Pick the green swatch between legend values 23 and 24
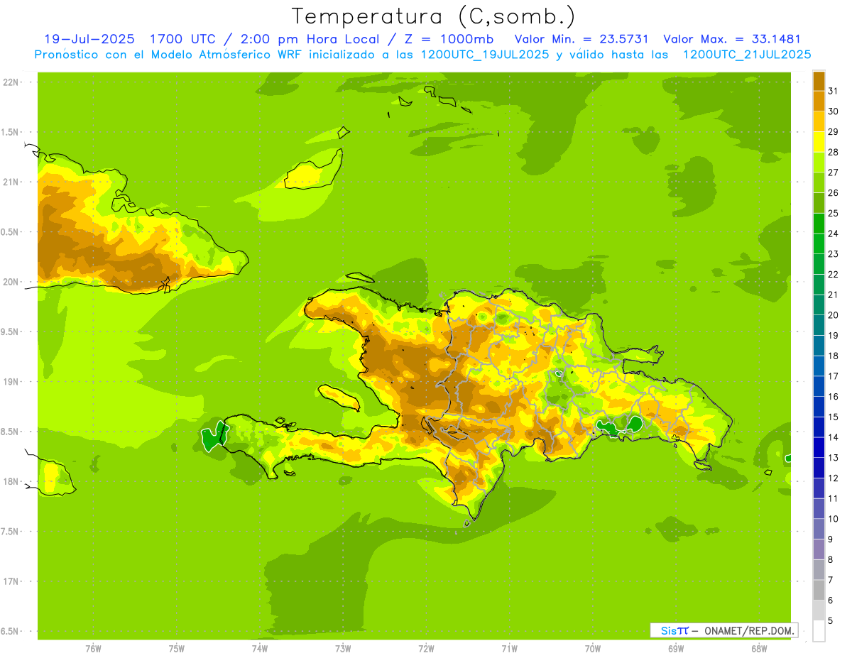This screenshot has height=658, width=852. (819, 244)
